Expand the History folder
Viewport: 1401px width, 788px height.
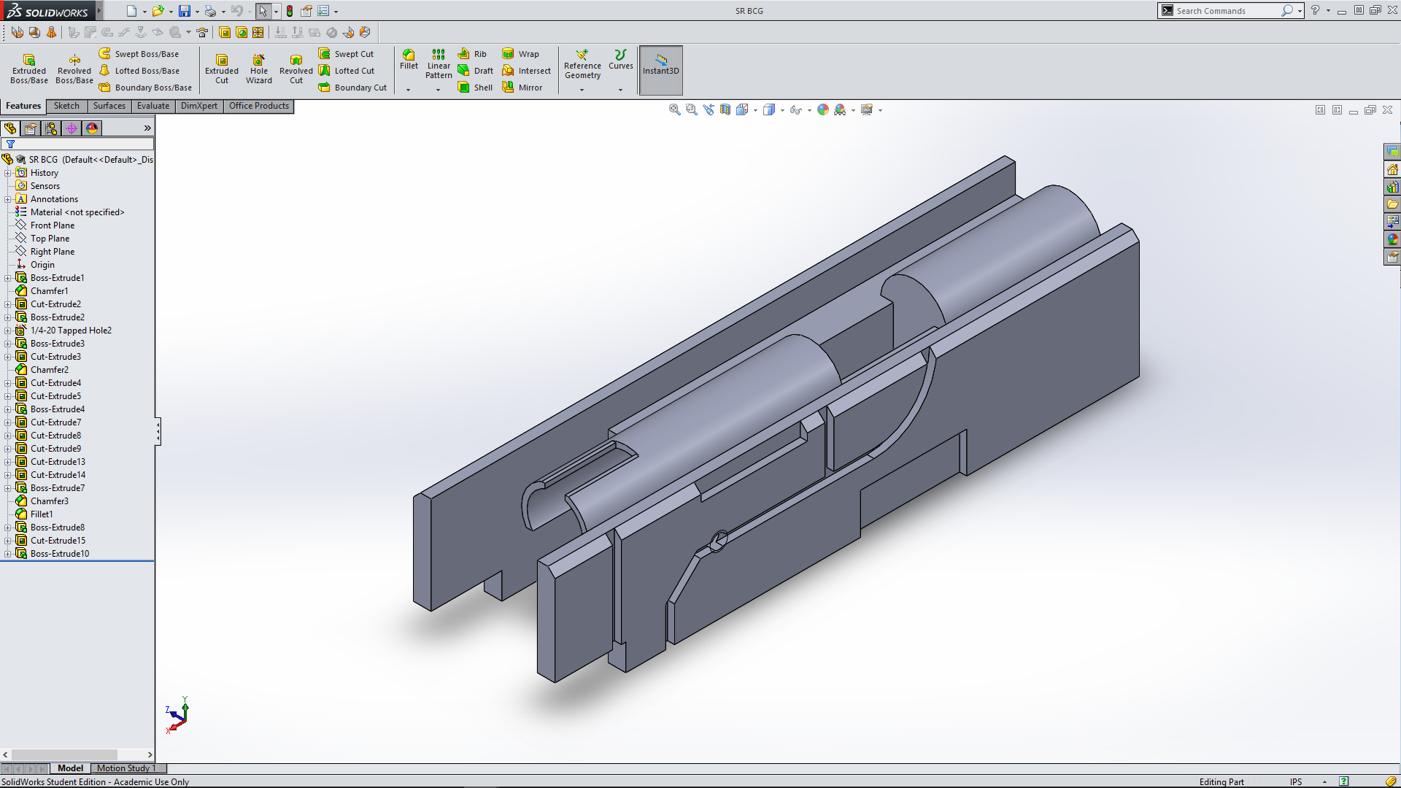pos(8,173)
